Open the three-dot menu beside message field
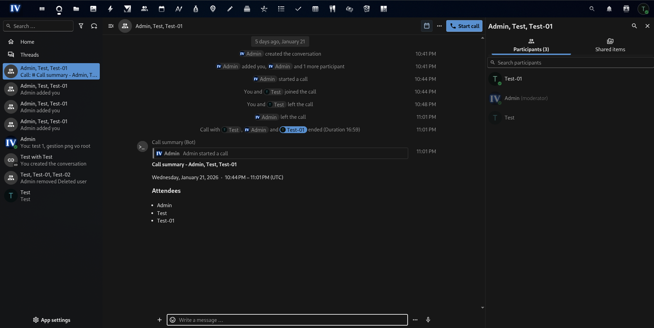654x328 pixels. click(x=415, y=320)
